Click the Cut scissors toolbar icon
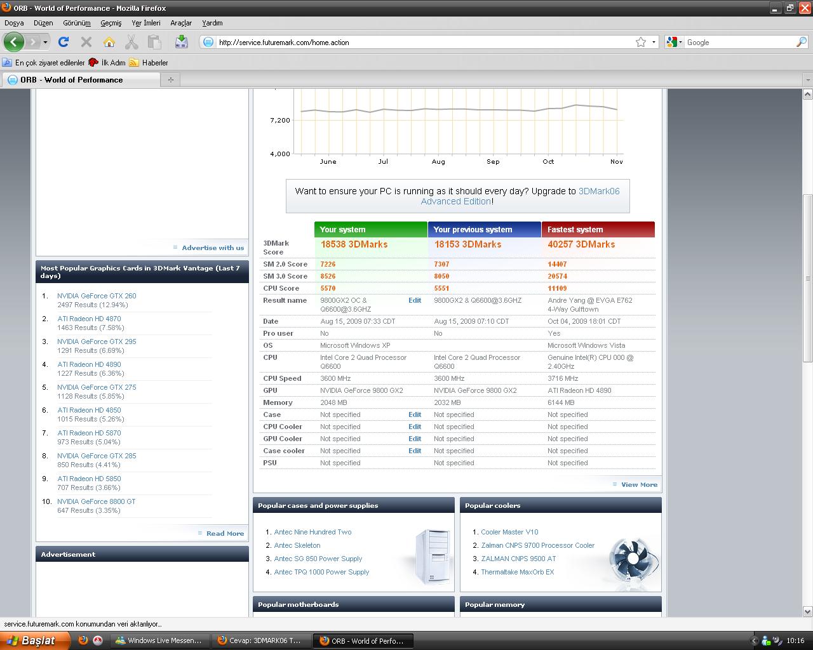Screen dimensions: 813x650 pos(131,42)
